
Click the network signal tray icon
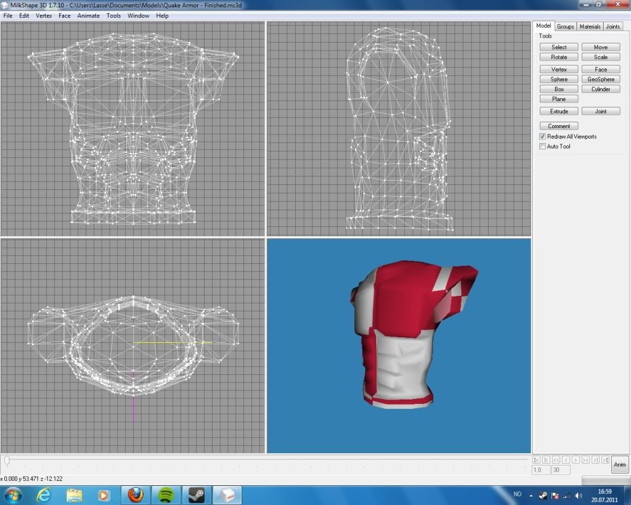pyautogui.click(x=567, y=495)
